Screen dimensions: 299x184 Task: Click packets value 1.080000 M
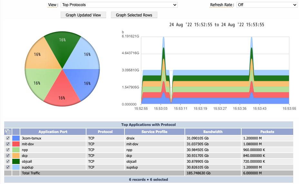[x=253, y=144]
